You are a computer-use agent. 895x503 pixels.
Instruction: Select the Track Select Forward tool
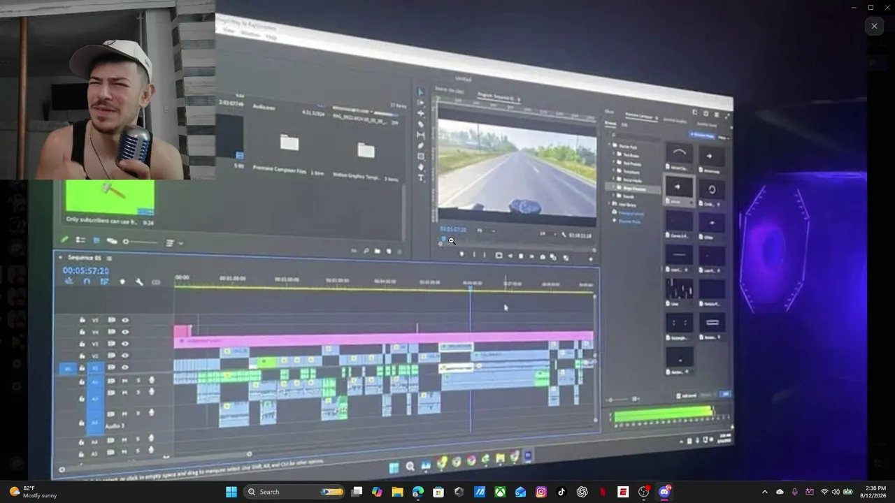coord(421,103)
